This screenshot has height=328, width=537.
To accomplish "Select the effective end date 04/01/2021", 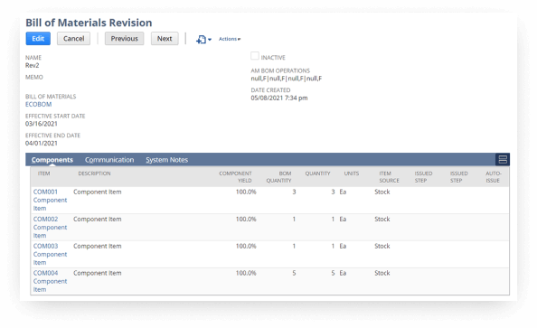I will click(42, 144).
